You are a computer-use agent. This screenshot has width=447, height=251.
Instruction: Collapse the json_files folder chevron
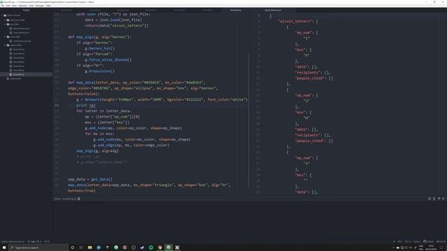tap(5, 24)
